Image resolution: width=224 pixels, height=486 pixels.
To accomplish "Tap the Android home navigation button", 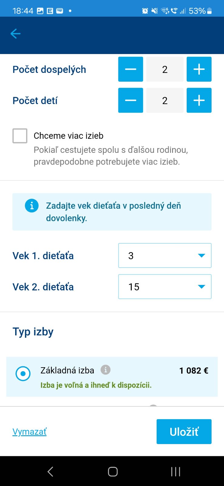I will 113,471.
